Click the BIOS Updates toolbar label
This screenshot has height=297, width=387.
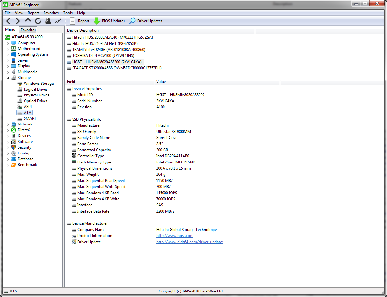pos(113,21)
